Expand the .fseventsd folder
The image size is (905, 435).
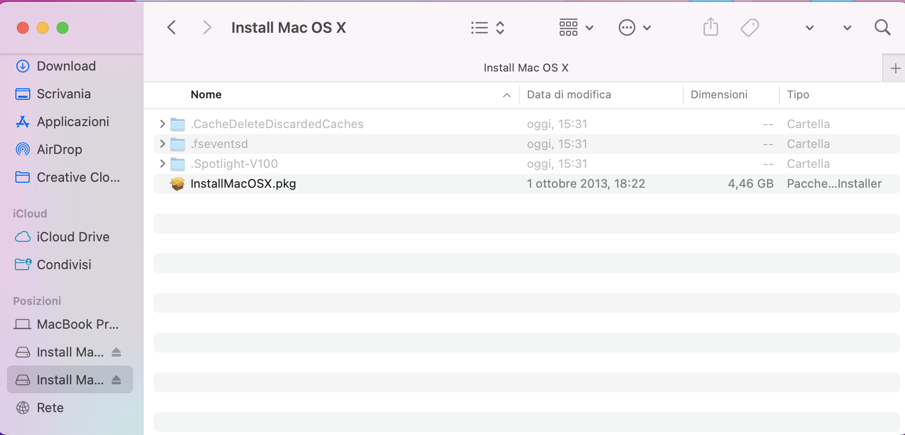(162, 144)
